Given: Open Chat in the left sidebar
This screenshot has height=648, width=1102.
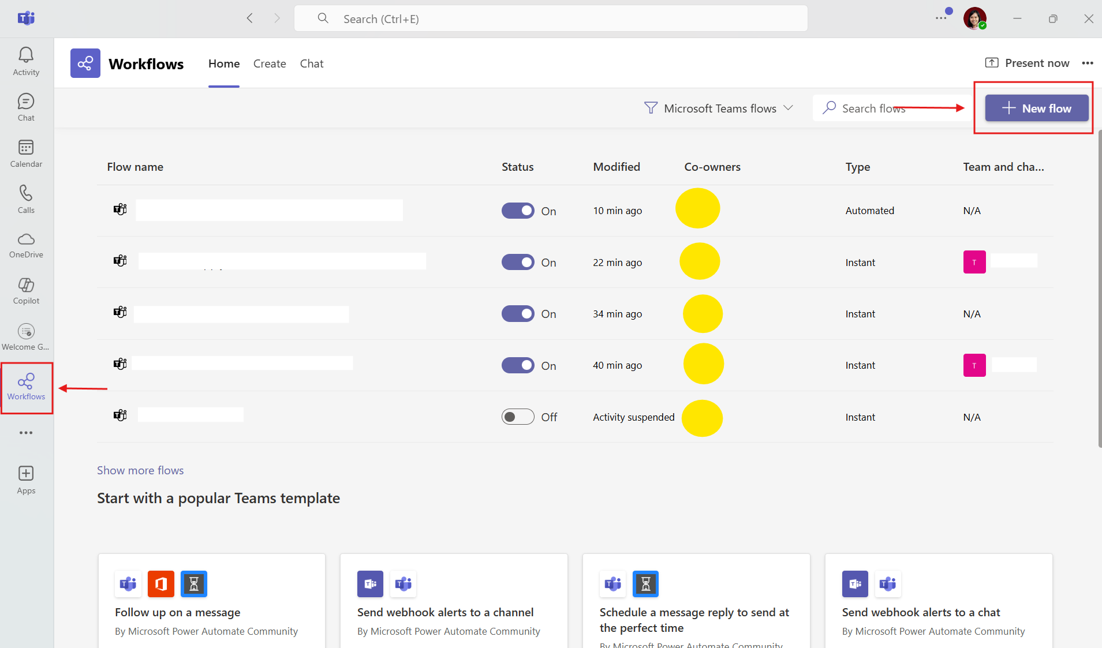Looking at the screenshot, I should click(26, 107).
